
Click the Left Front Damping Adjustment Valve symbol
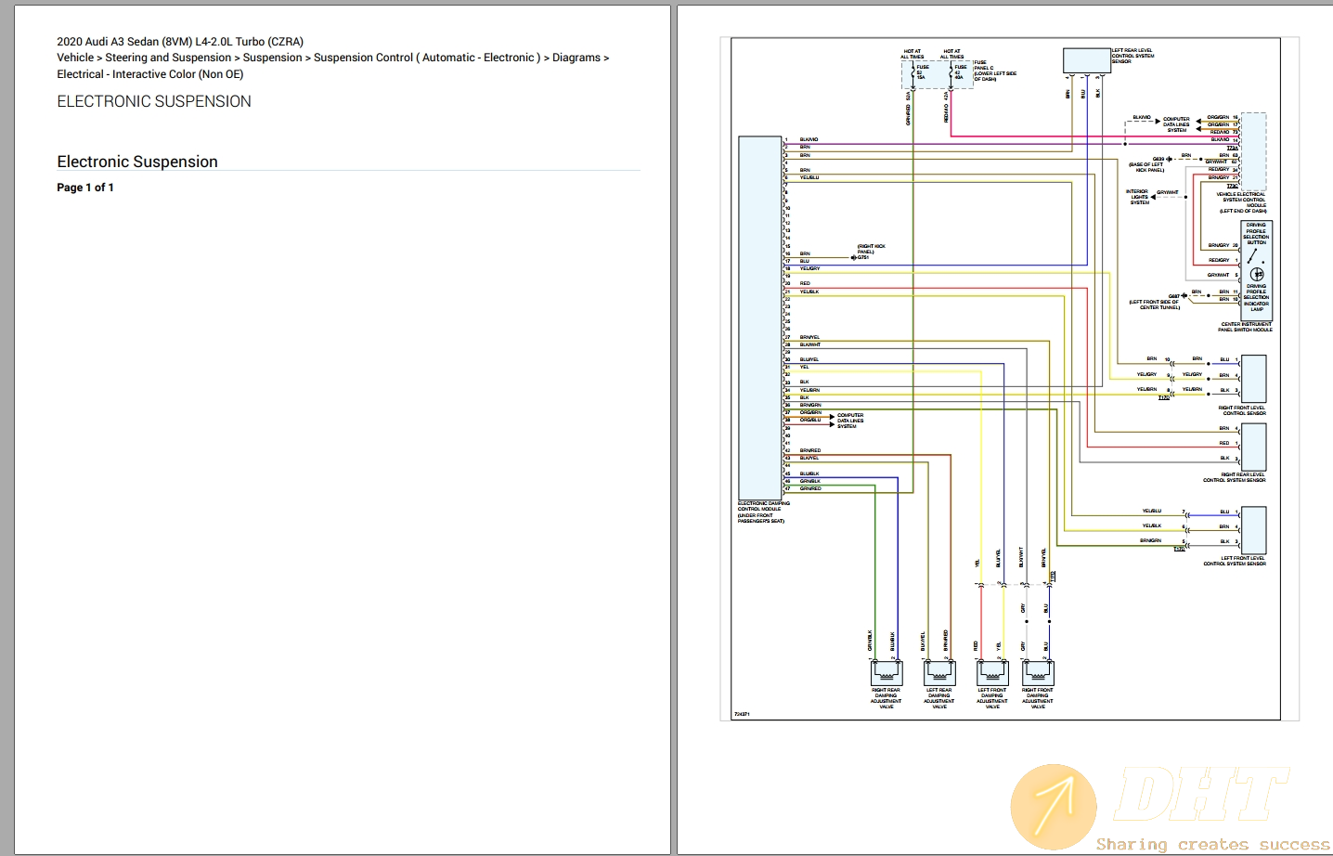(992, 672)
